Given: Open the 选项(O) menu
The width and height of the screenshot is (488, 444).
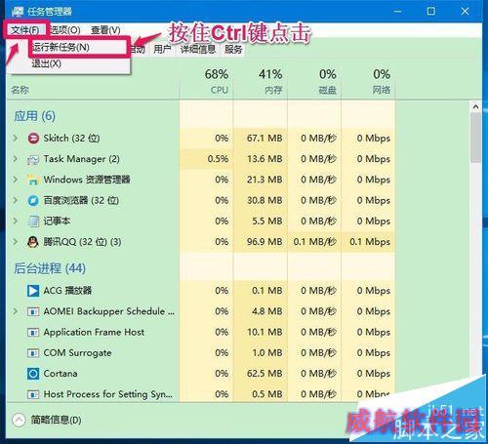Looking at the screenshot, I should pos(65,30).
